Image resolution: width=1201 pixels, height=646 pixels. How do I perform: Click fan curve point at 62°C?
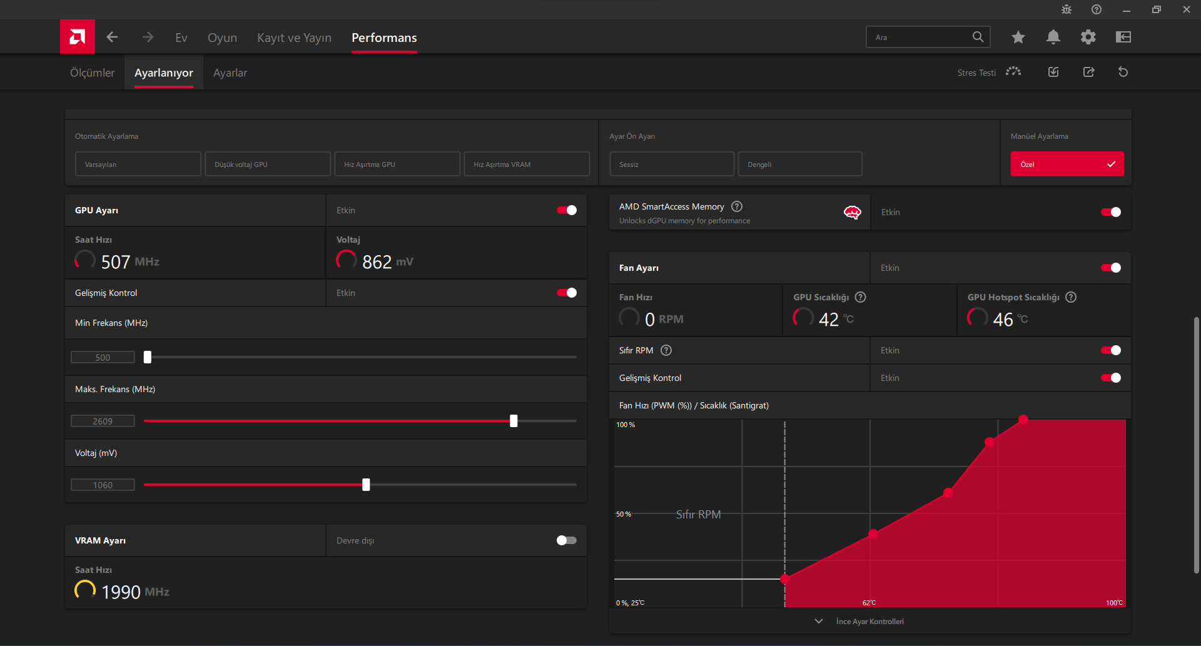[873, 534]
